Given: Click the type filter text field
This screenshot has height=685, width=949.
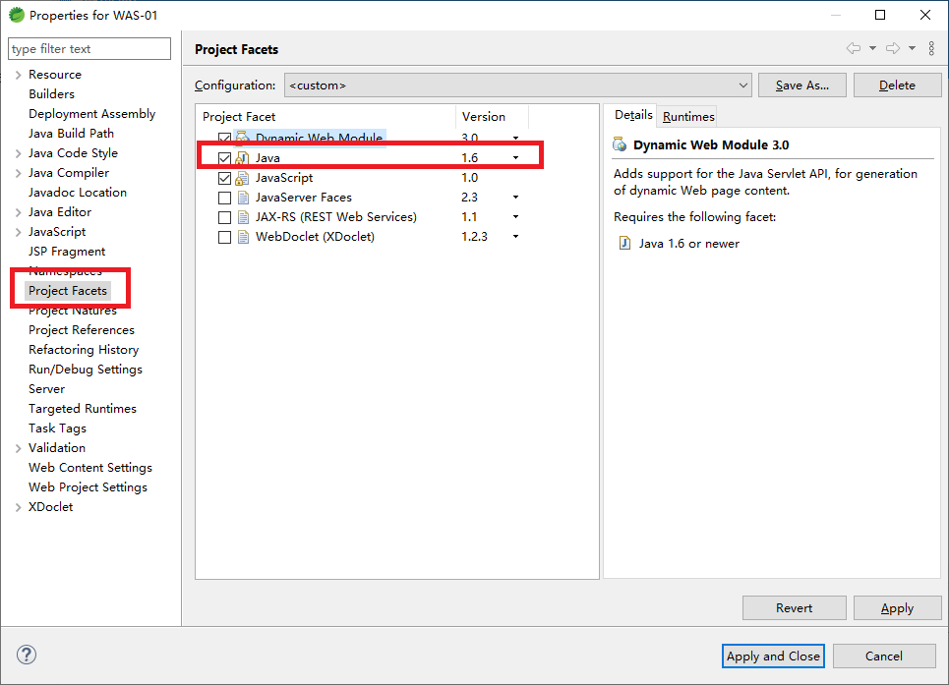Looking at the screenshot, I should (x=89, y=49).
